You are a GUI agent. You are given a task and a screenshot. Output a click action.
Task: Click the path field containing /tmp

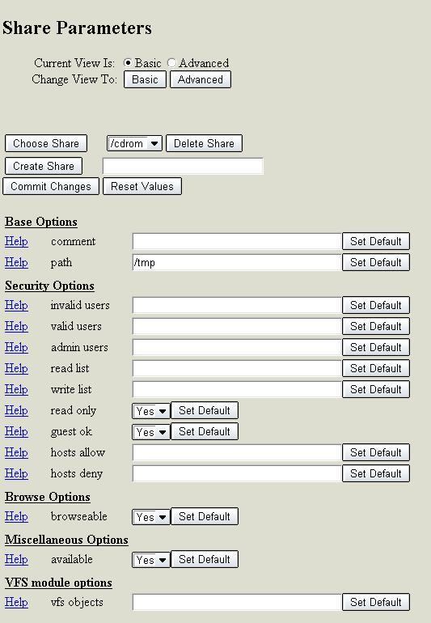(x=237, y=262)
